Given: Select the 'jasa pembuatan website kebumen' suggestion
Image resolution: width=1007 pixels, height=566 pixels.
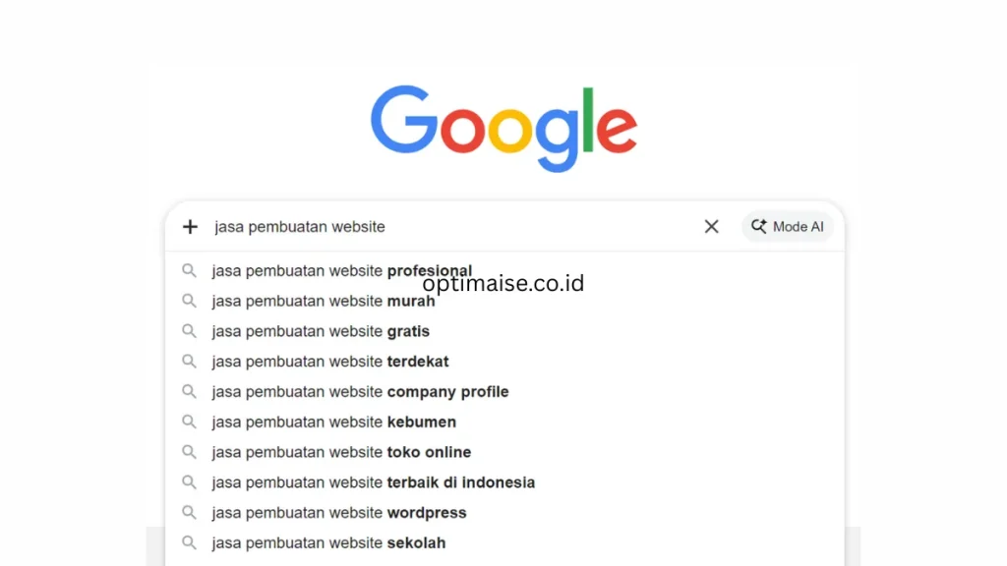Looking at the screenshot, I should point(333,422).
